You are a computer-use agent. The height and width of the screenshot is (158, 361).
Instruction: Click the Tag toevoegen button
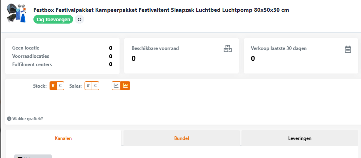pos(53,19)
